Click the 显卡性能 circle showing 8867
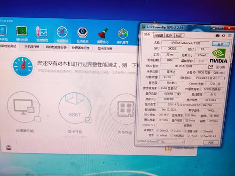This screenshot has height=176, width=235. click(x=75, y=108)
